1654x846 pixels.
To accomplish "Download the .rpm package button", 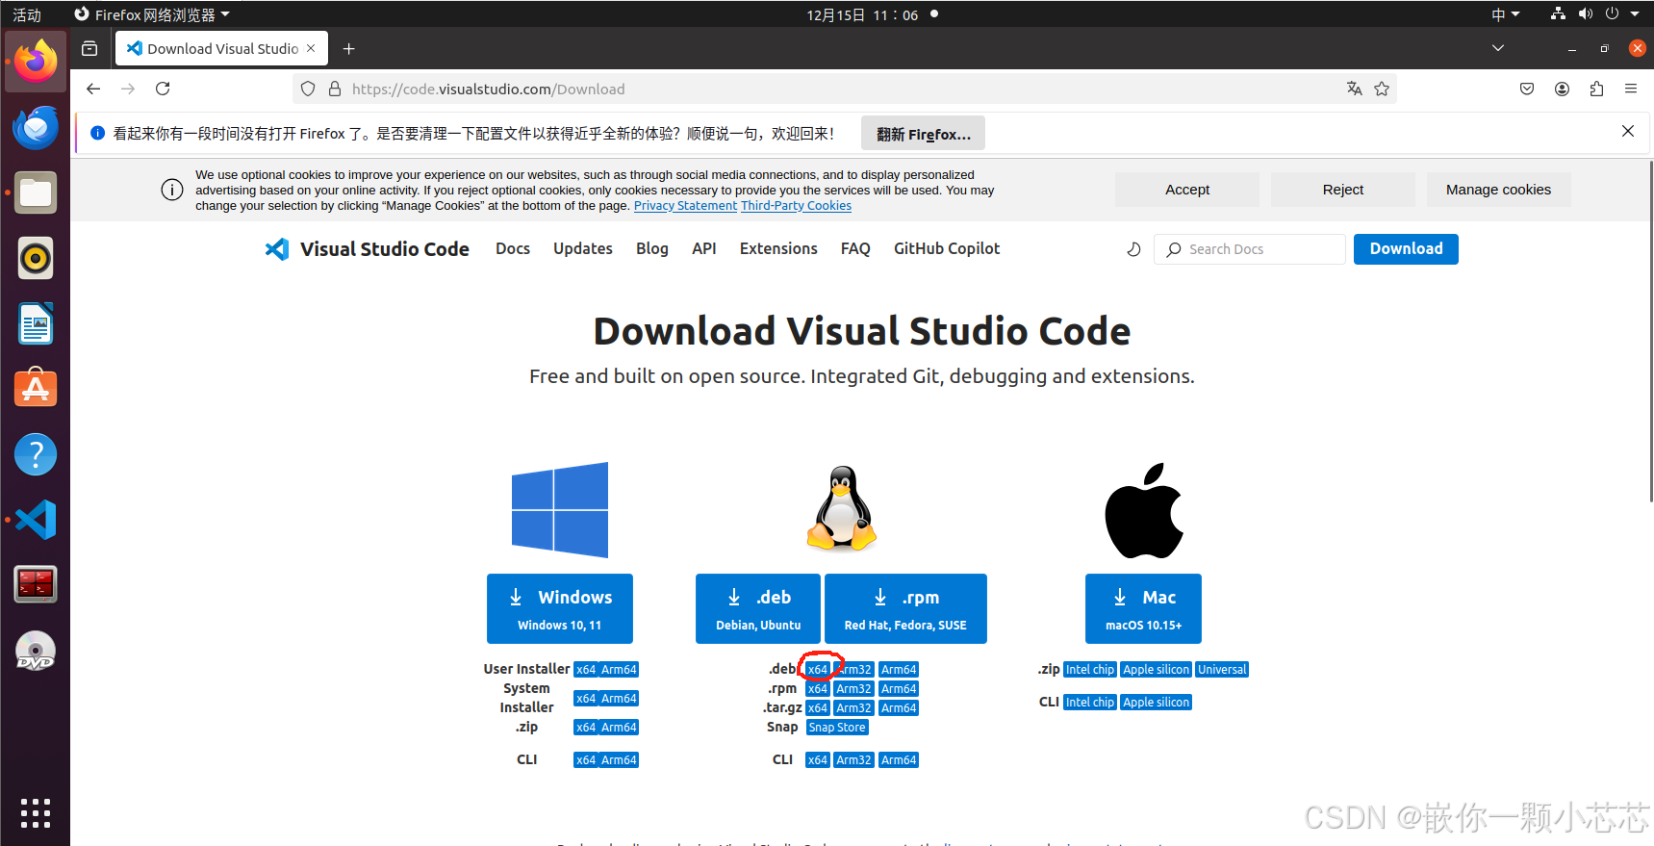I will click(905, 608).
